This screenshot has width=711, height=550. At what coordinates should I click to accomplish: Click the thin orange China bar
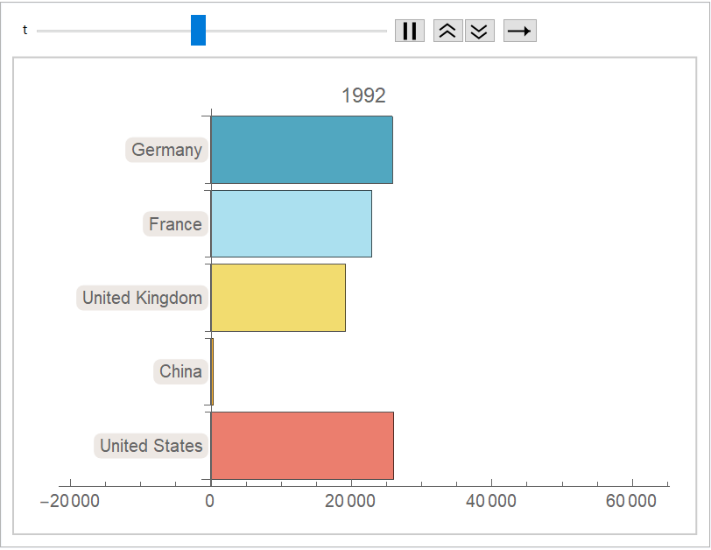click(x=212, y=371)
